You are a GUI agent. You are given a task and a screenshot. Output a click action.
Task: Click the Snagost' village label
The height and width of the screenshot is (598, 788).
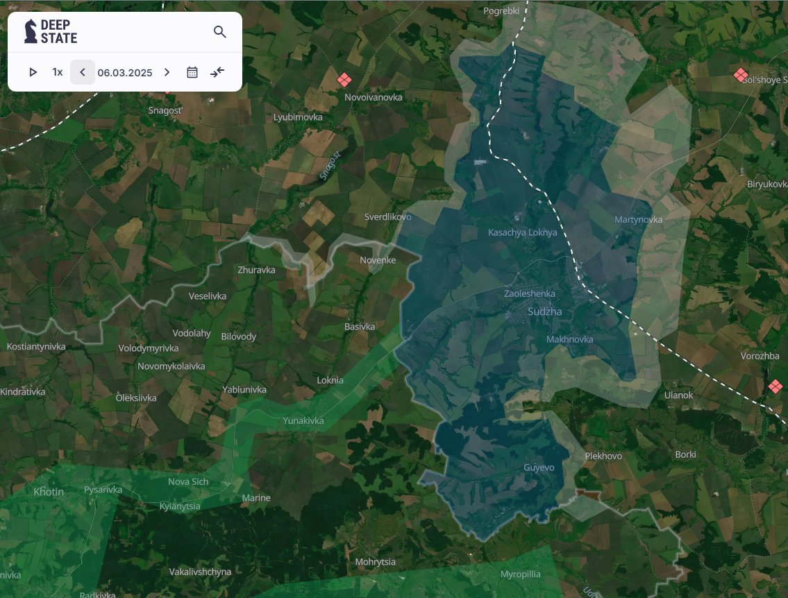[x=165, y=110]
